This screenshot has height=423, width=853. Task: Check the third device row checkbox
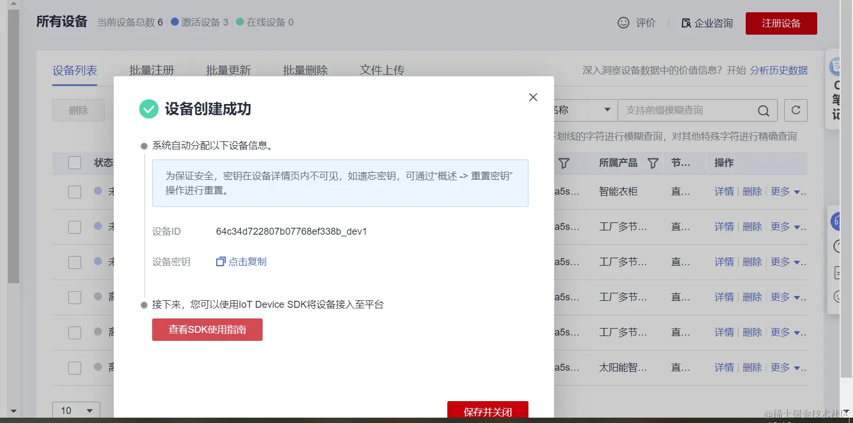(x=75, y=262)
